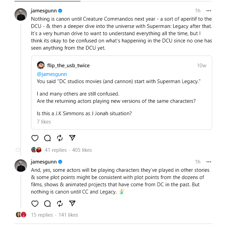The width and height of the screenshot is (233, 227).
Task: Click comment icon on second post
Action: pos(47,203)
